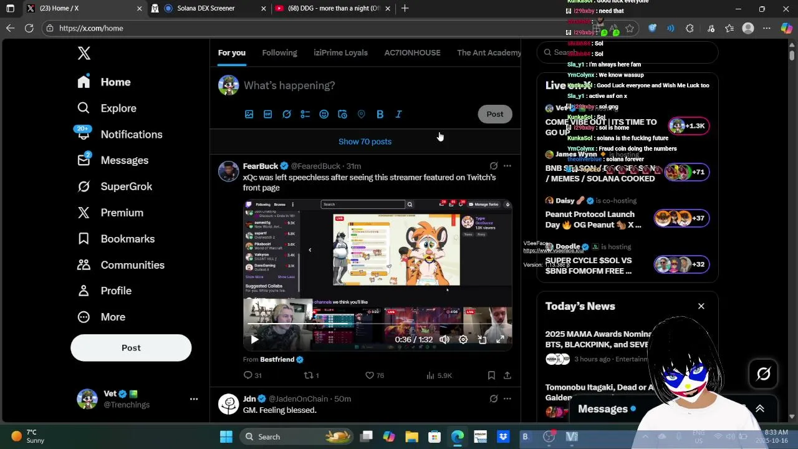Open FearBuck profile name link

coord(261,166)
